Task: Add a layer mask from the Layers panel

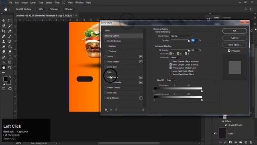Action: click(230, 142)
